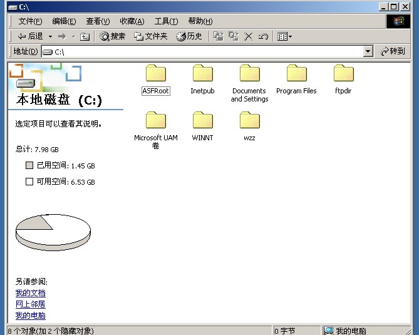The height and width of the screenshot is (335, 419).
Task: Close the C:\ window
Action: (405, 7)
